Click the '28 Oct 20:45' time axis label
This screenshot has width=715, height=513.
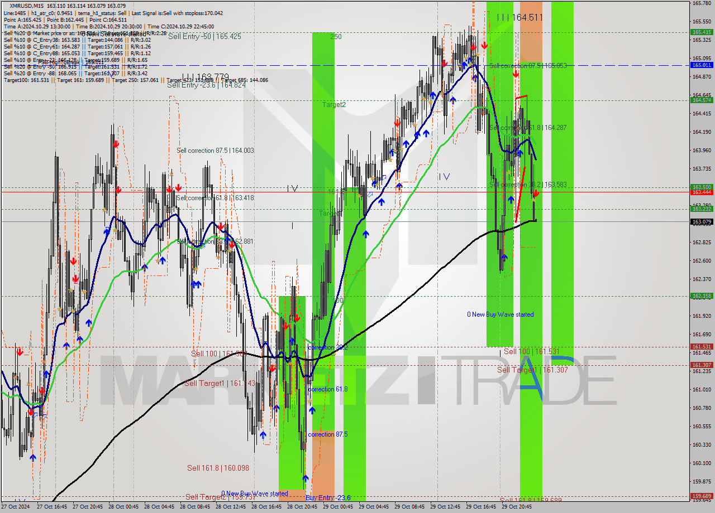302,507
